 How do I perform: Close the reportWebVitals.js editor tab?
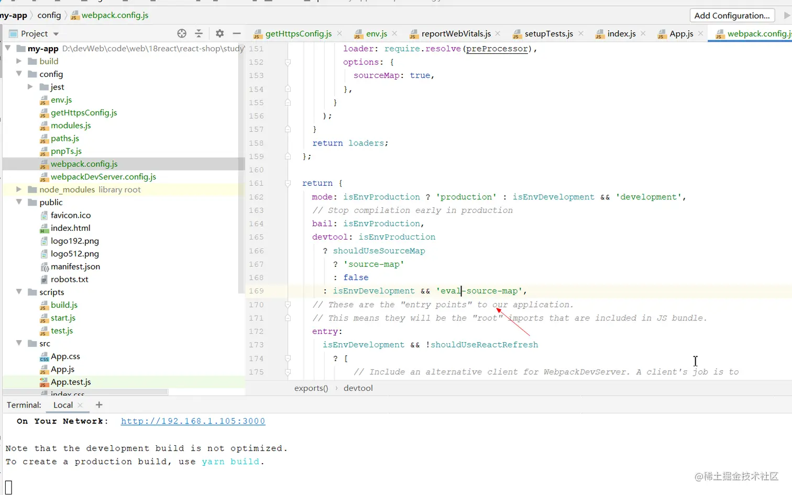pyautogui.click(x=498, y=33)
